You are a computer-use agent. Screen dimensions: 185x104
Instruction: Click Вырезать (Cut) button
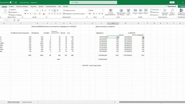point(12,10)
